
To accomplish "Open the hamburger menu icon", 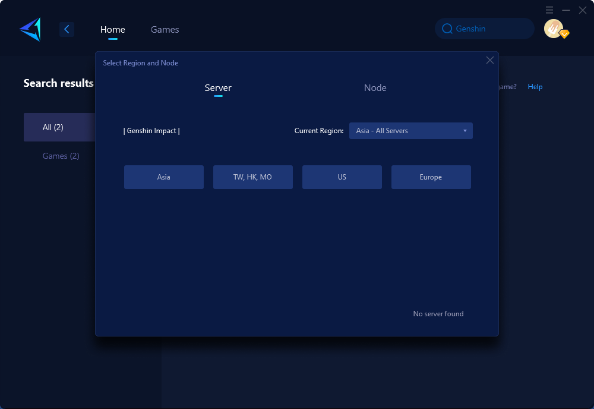I will point(549,10).
